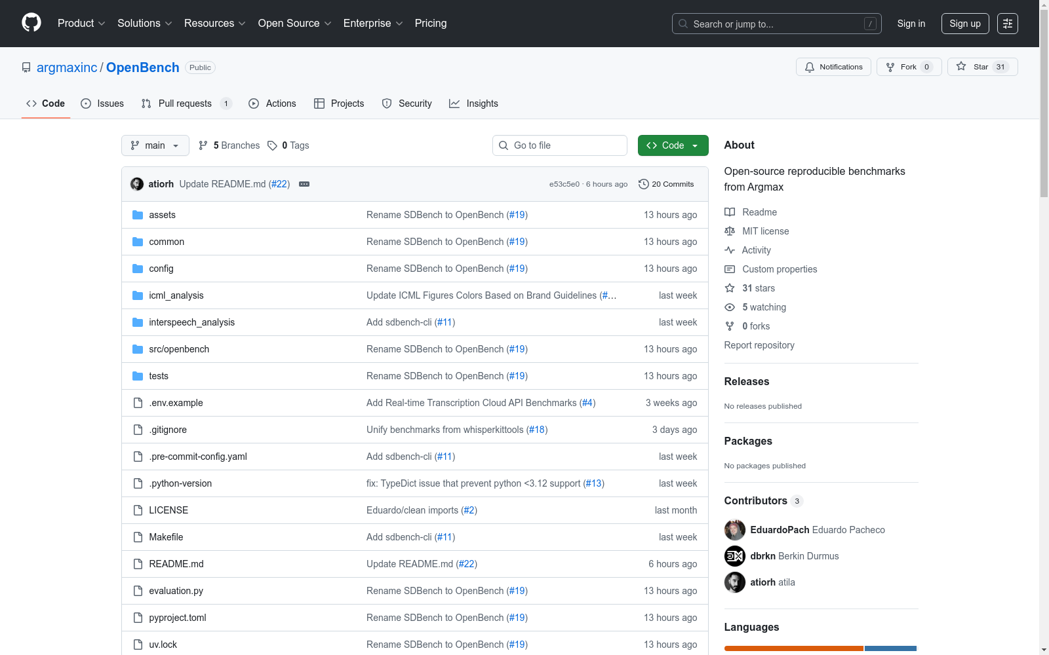The height and width of the screenshot is (655, 1049).
Task: Focus the Go to file input
Action: pos(560,145)
